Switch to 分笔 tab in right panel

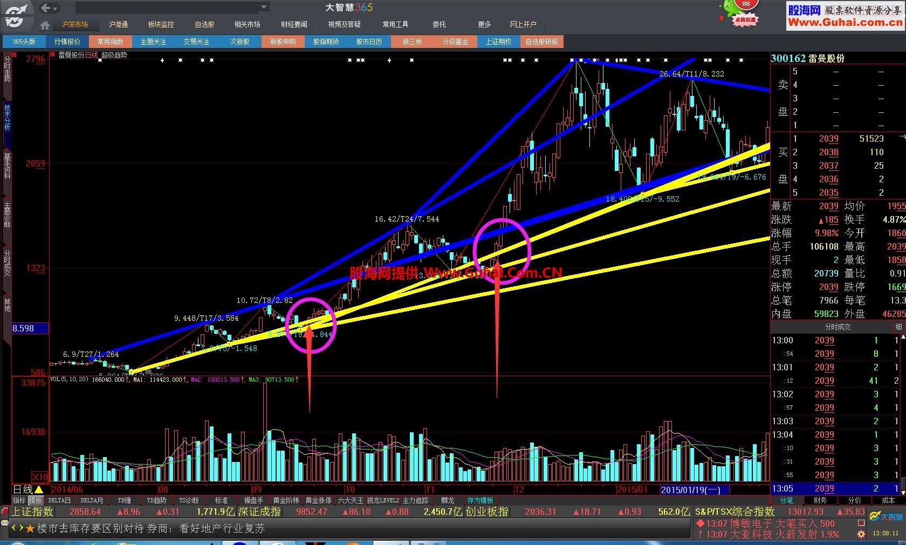[x=786, y=500]
